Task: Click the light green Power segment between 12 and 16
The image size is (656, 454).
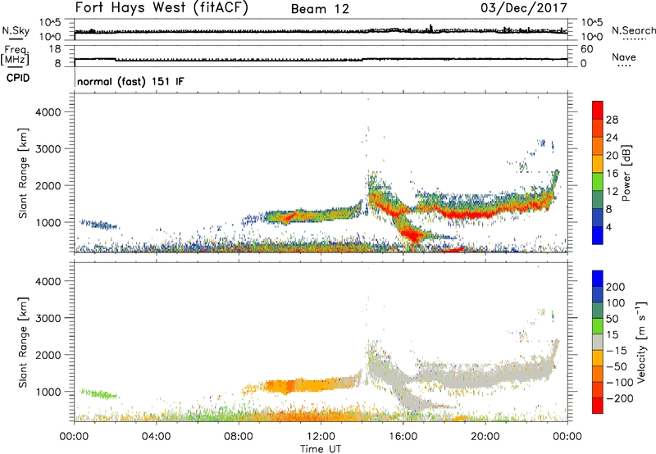Action: coord(598,181)
